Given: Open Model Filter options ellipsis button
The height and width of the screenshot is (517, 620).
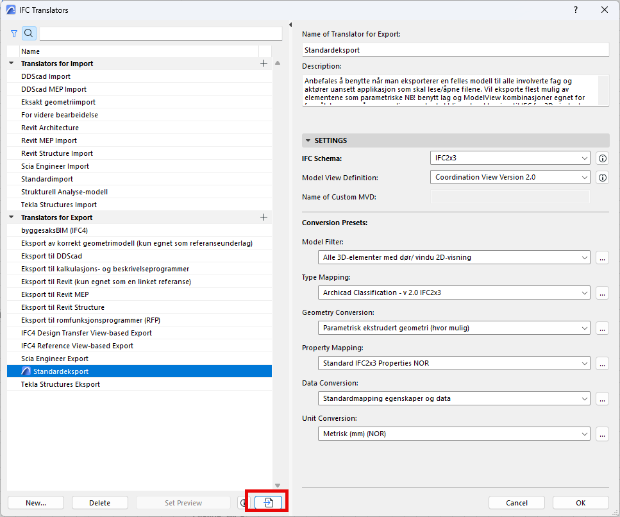Looking at the screenshot, I should click(x=602, y=258).
